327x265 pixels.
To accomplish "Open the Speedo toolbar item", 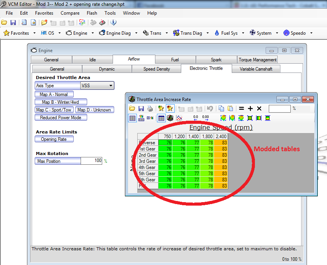I will [x=295, y=33].
